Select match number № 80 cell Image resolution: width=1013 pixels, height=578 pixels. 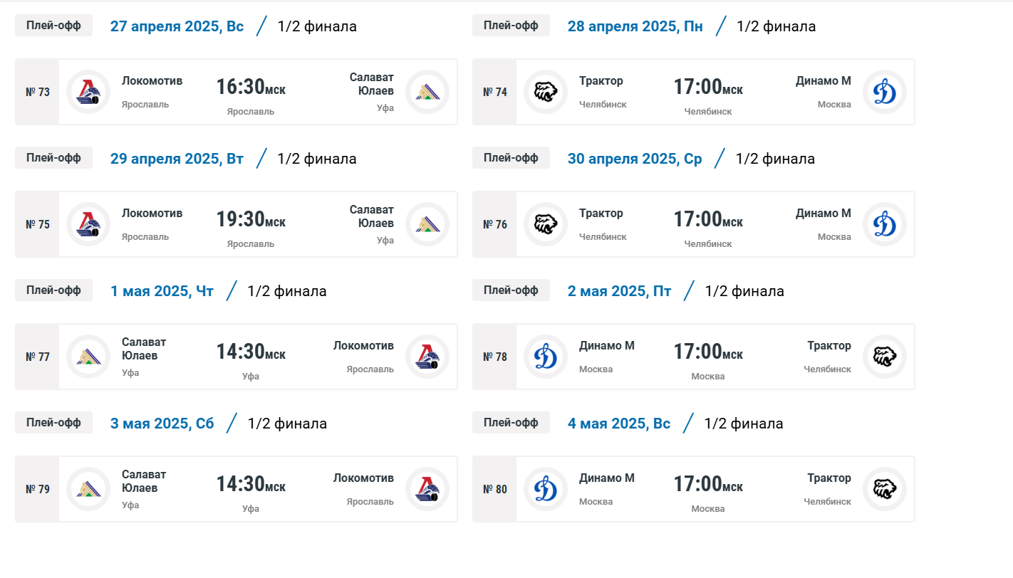click(495, 489)
